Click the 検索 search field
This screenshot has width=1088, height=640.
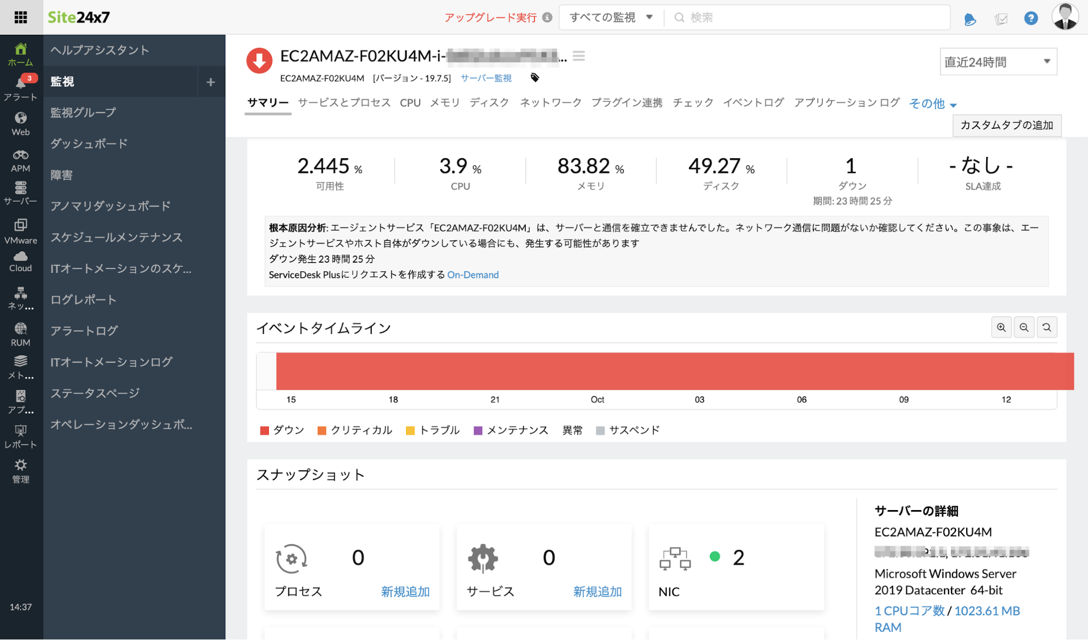[x=808, y=17]
